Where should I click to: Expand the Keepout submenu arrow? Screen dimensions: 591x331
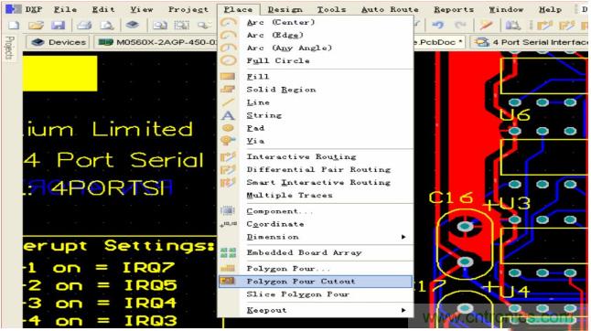click(403, 310)
